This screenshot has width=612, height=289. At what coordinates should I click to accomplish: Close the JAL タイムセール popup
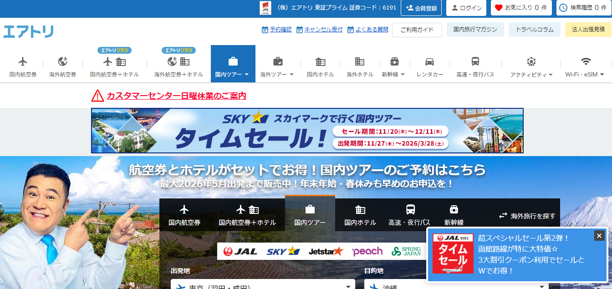599,235
